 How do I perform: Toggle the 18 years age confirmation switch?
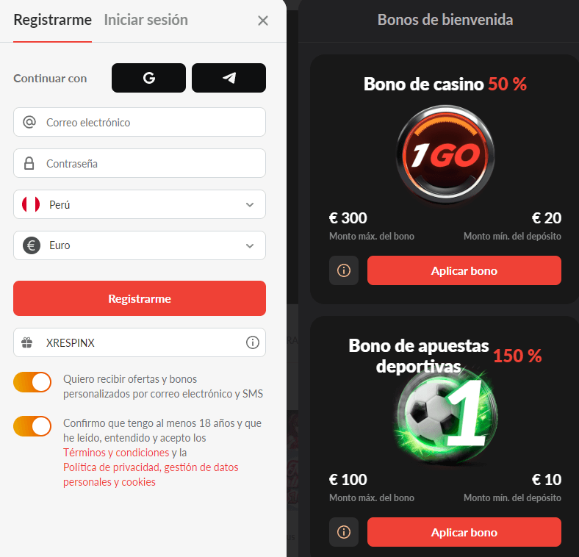click(x=32, y=426)
